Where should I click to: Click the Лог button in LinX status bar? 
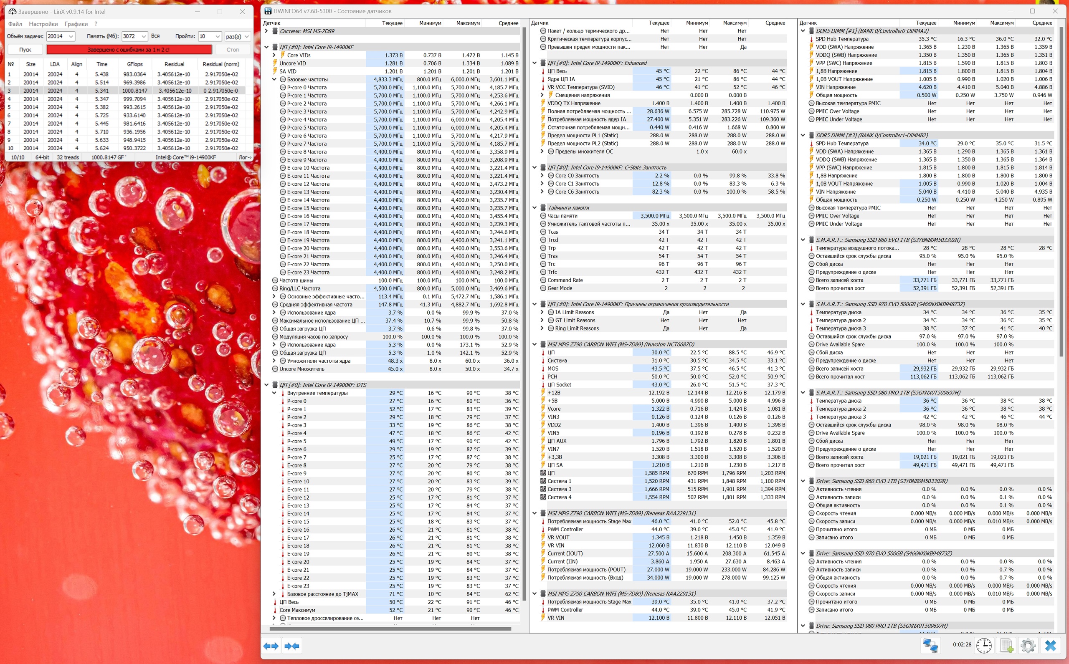[x=245, y=157]
